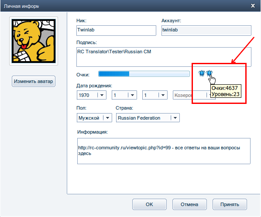The height and width of the screenshot is (217, 261).
Task: Click the Изменить аватар button
Action: [x=34, y=81]
